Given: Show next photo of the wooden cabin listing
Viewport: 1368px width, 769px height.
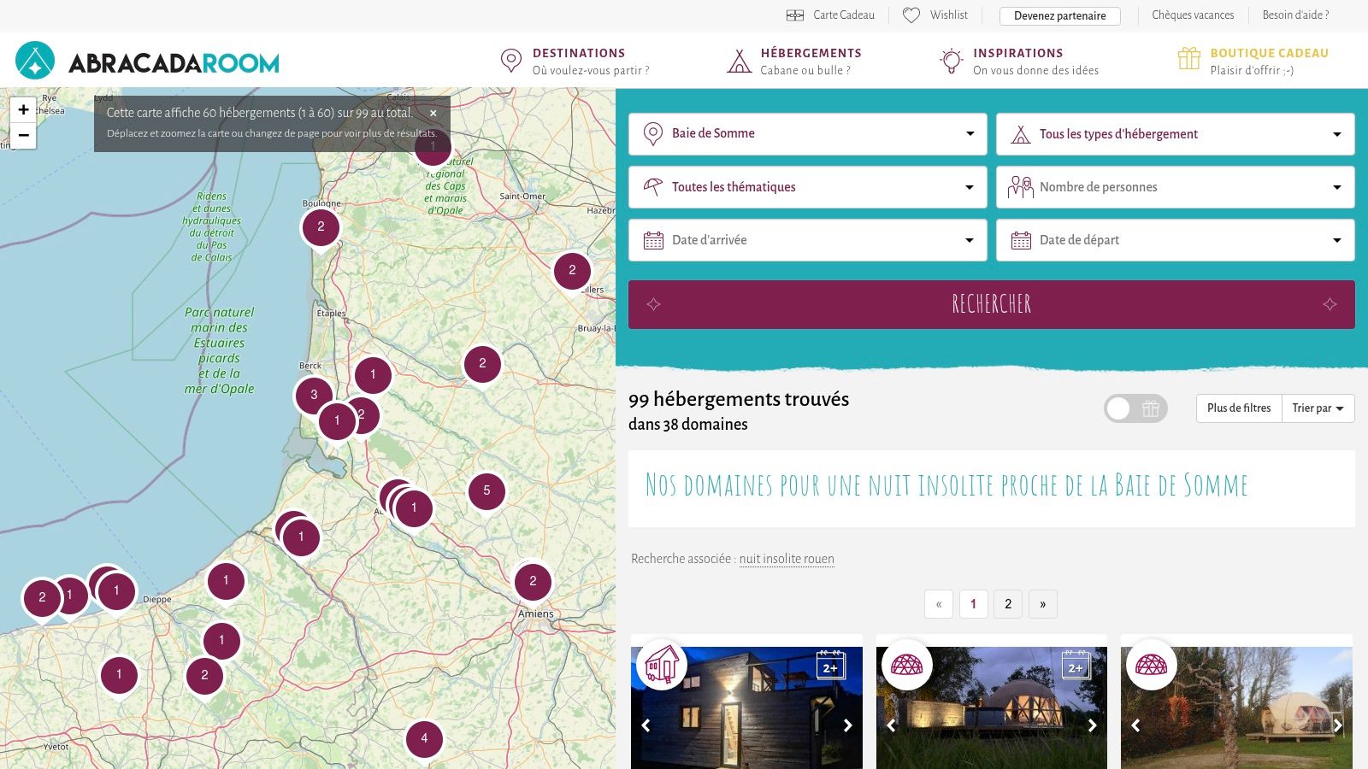Looking at the screenshot, I should pos(847,725).
